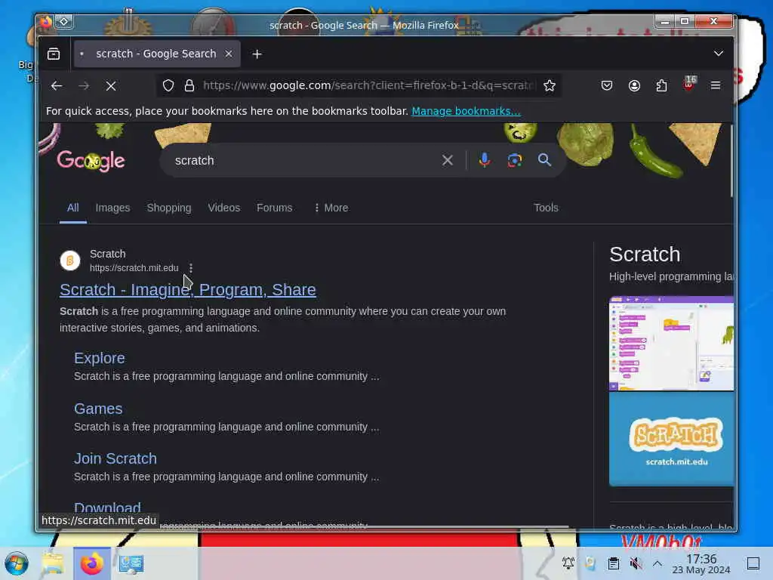The image size is (773, 580).
Task: Switch to Shopping results tab
Action: click(169, 208)
